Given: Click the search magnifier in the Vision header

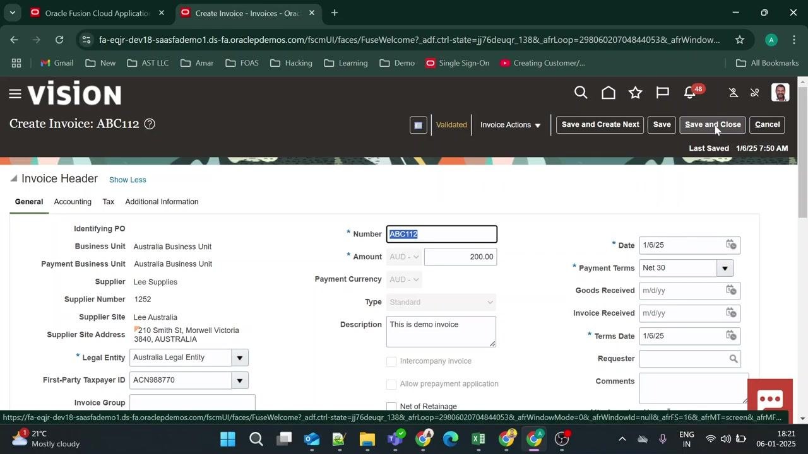Looking at the screenshot, I should 581,93.
